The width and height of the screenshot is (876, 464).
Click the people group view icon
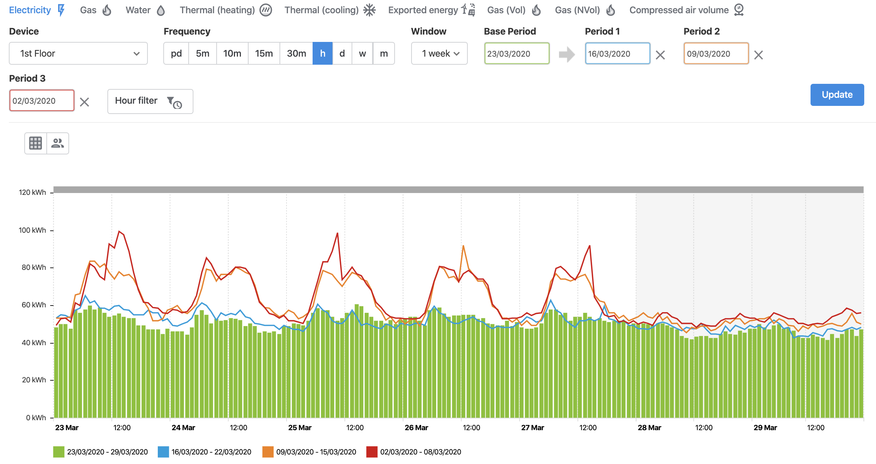(58, 143)
